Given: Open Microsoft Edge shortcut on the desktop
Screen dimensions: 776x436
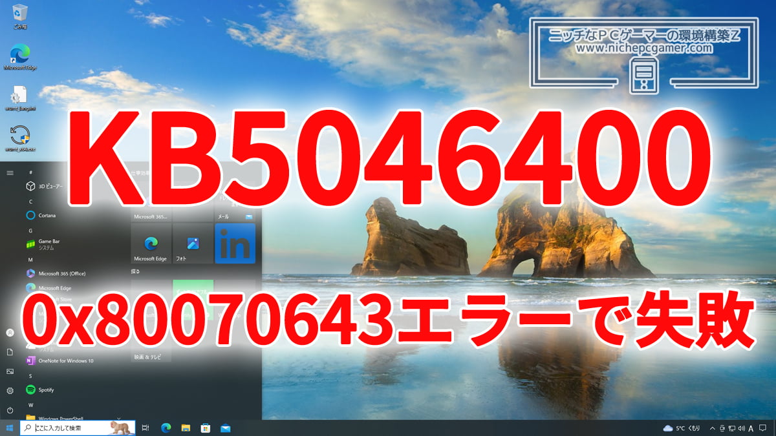Looking at the screenshot, I should pos(20,57).
